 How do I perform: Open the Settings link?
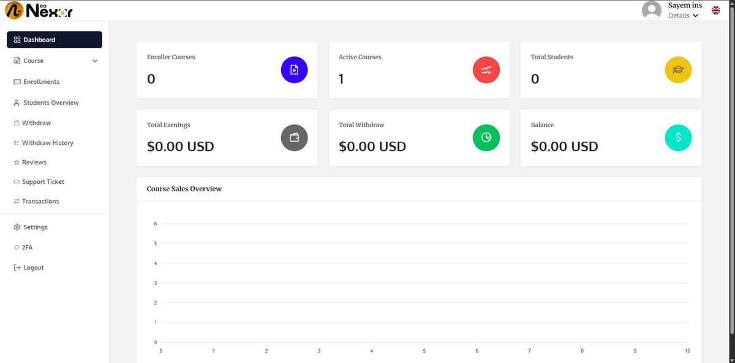[36, 227]
